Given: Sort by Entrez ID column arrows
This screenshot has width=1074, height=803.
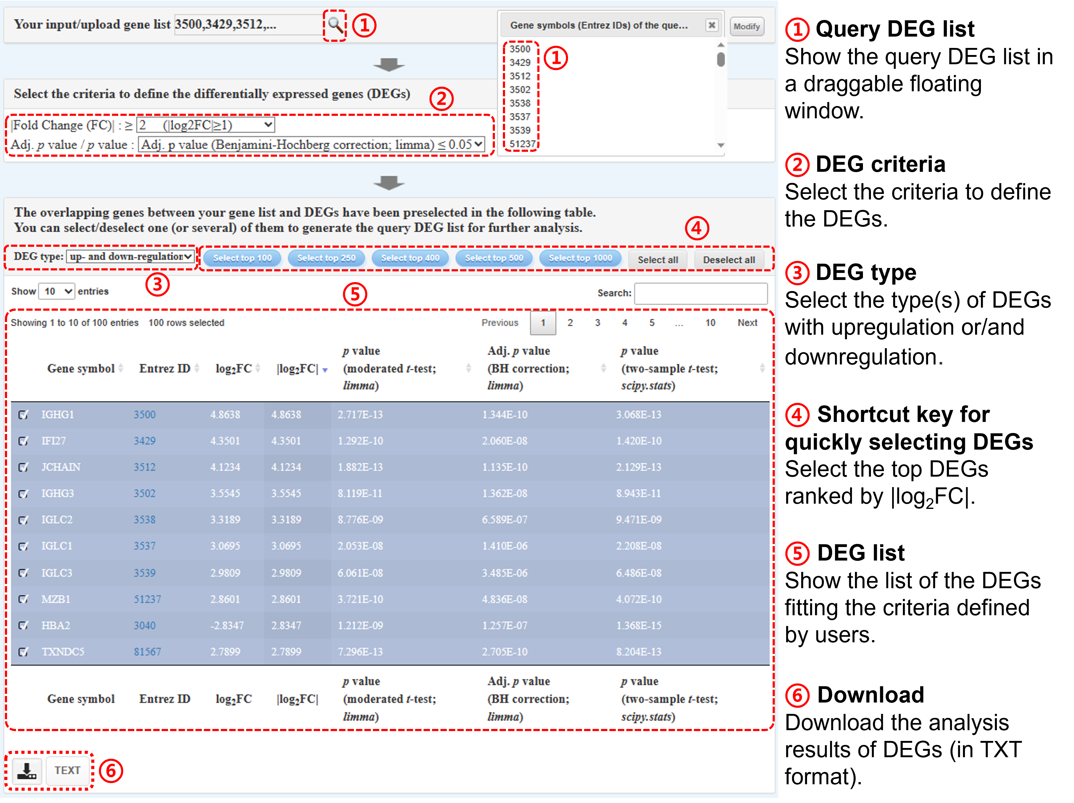Looking at the screenshot, I should point(197,369).
